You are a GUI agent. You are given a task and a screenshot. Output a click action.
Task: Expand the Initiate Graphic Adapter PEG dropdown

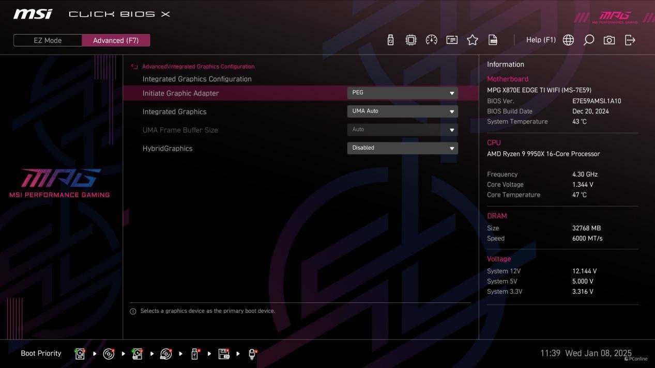(402, 93)
